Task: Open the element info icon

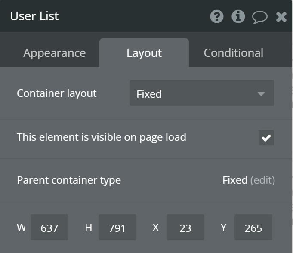Action: [238, 17]
